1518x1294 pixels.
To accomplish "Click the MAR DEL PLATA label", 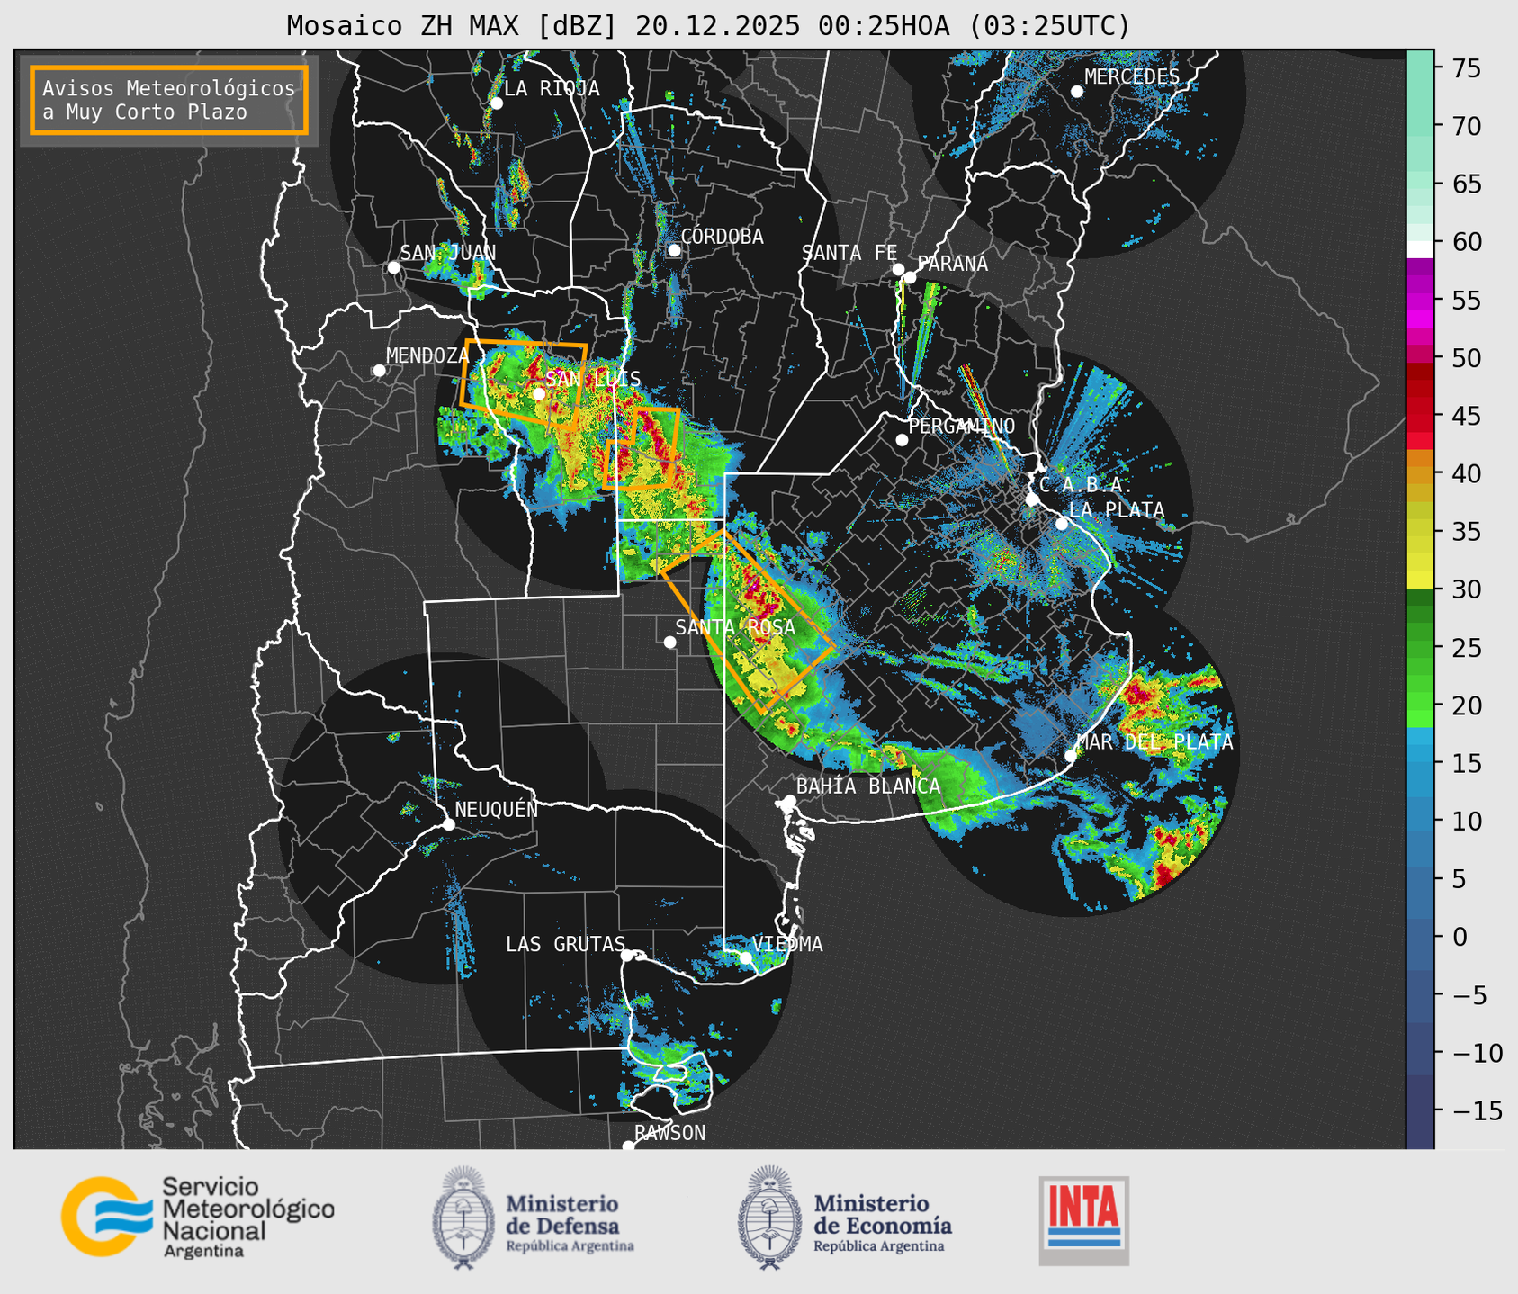I will (1154, 742).
